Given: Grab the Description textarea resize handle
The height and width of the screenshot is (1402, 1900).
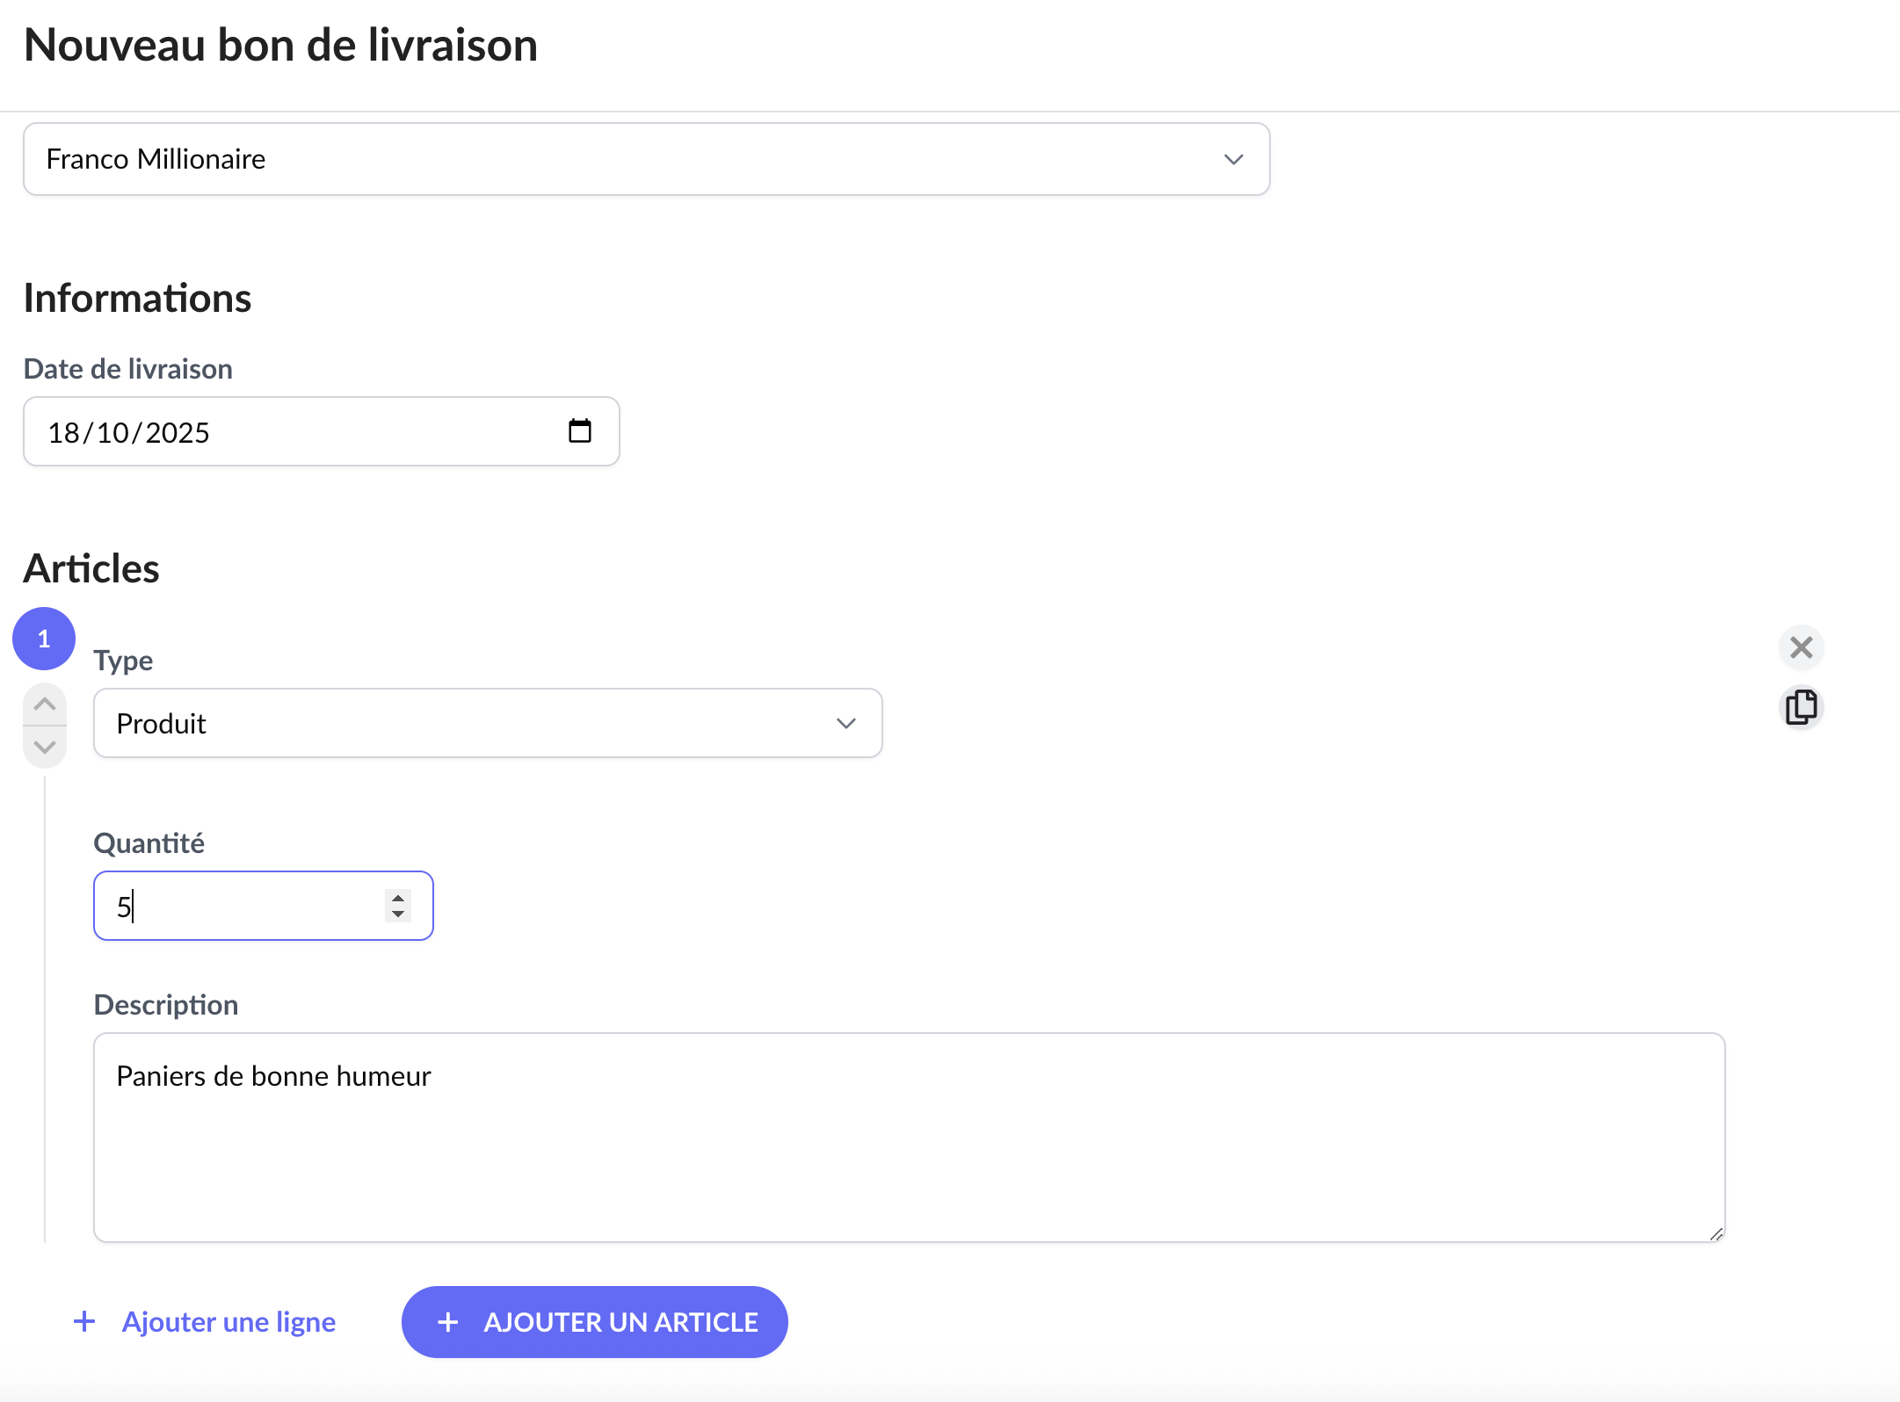Looking at the screenshot, I should coord(1716,1233).
